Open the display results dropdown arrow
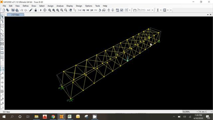The height and width of the screenshot is (120, 213). pos(152,10)
